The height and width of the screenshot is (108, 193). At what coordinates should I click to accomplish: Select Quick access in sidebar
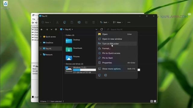click(x=51, y=37)
